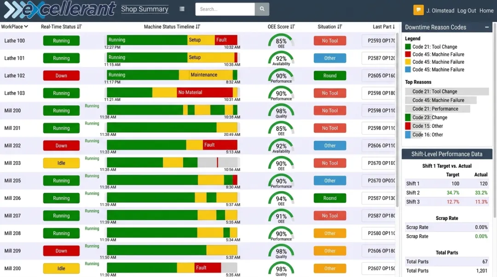Click Round situation for Lathe 102
This screenshot has height=277, width=497.
(x=329, y=76)
